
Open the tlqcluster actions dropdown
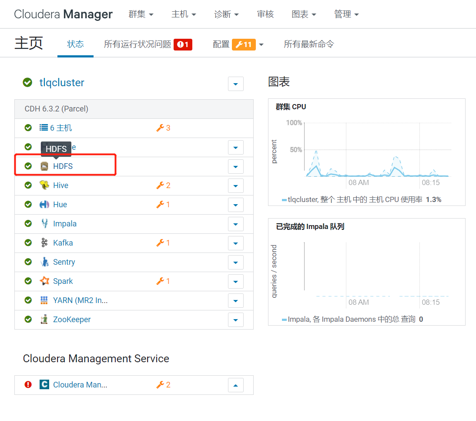(x=235, y=84)
